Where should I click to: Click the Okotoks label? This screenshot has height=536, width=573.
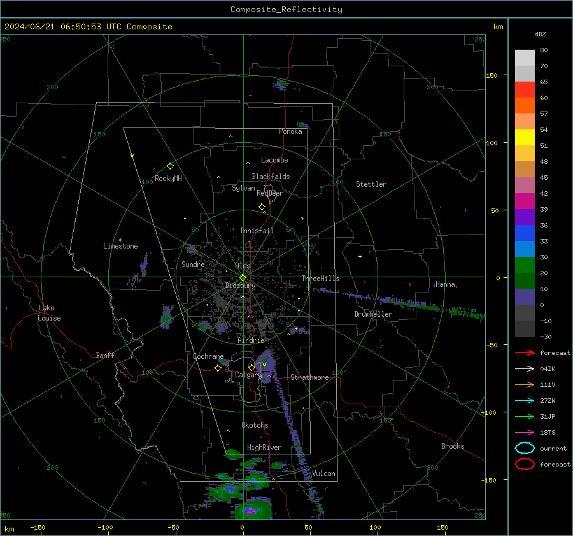[x=255, y=425]
